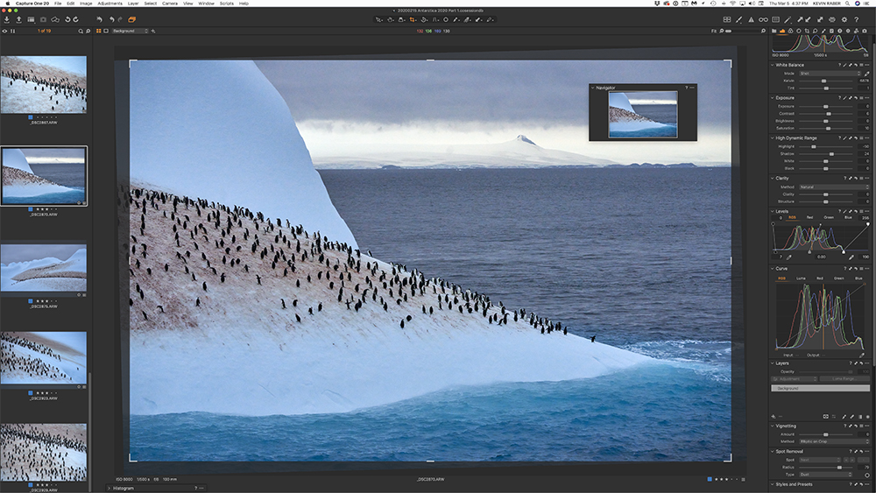The width and height of the screenshot is (876, 493).
Task: Open White Balance Mode dropdown
Action: pos(828,74)
